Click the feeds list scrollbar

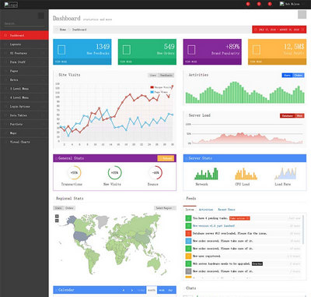[x=303, y=229]
